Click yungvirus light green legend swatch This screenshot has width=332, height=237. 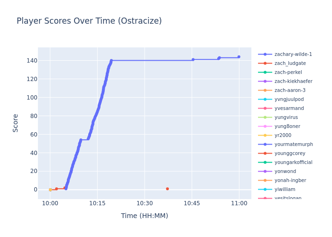click(x=265, y=118)
